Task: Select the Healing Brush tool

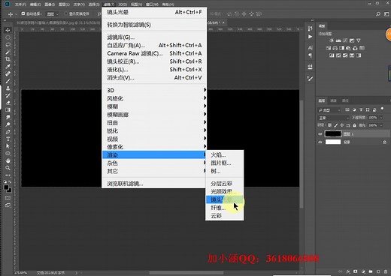Action: [8, 73]
